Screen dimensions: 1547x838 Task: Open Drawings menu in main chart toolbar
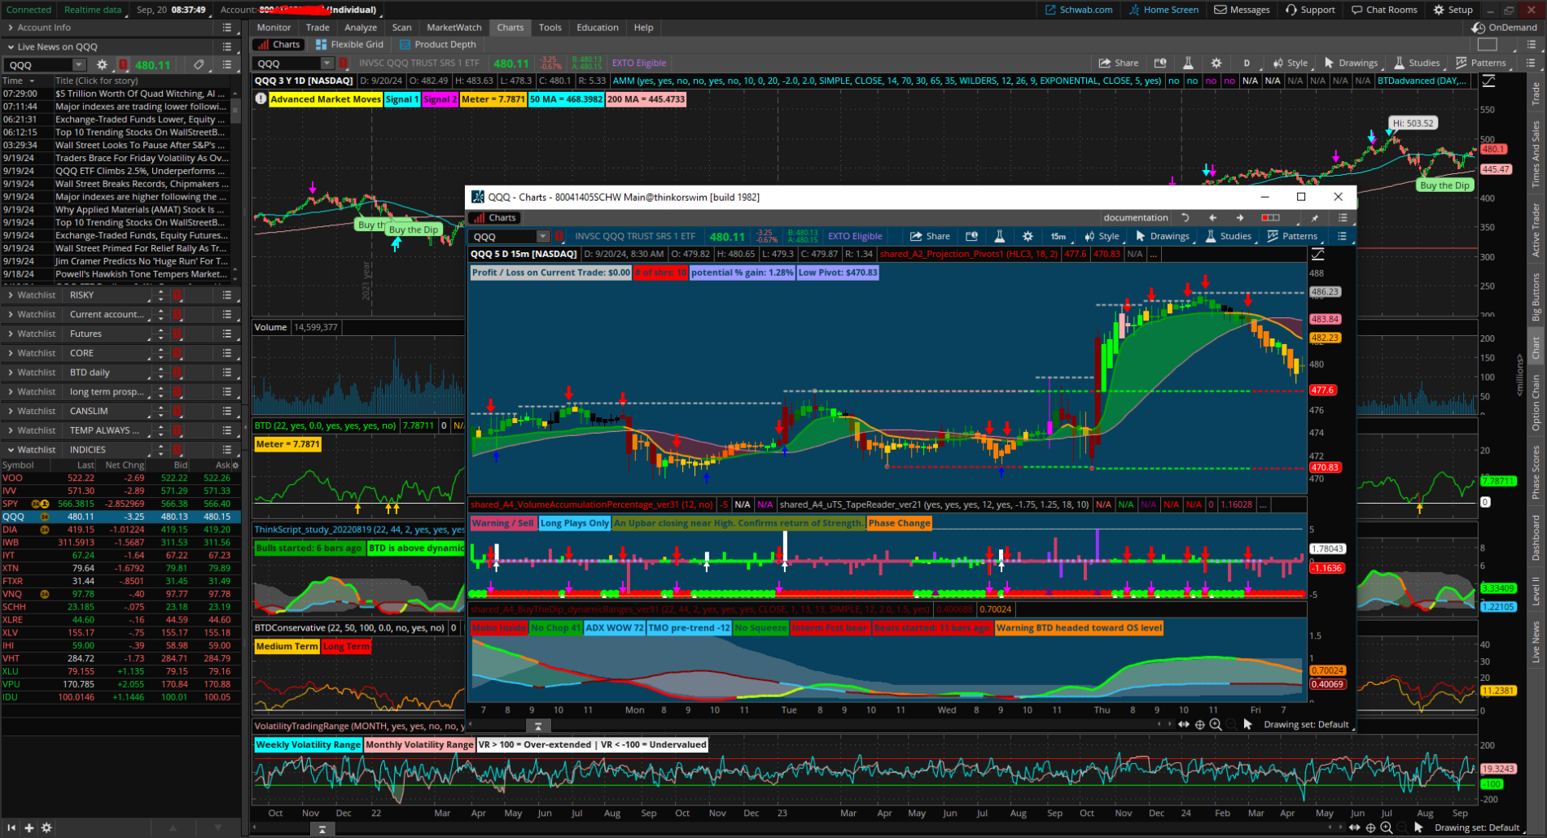click(1351, 63)
